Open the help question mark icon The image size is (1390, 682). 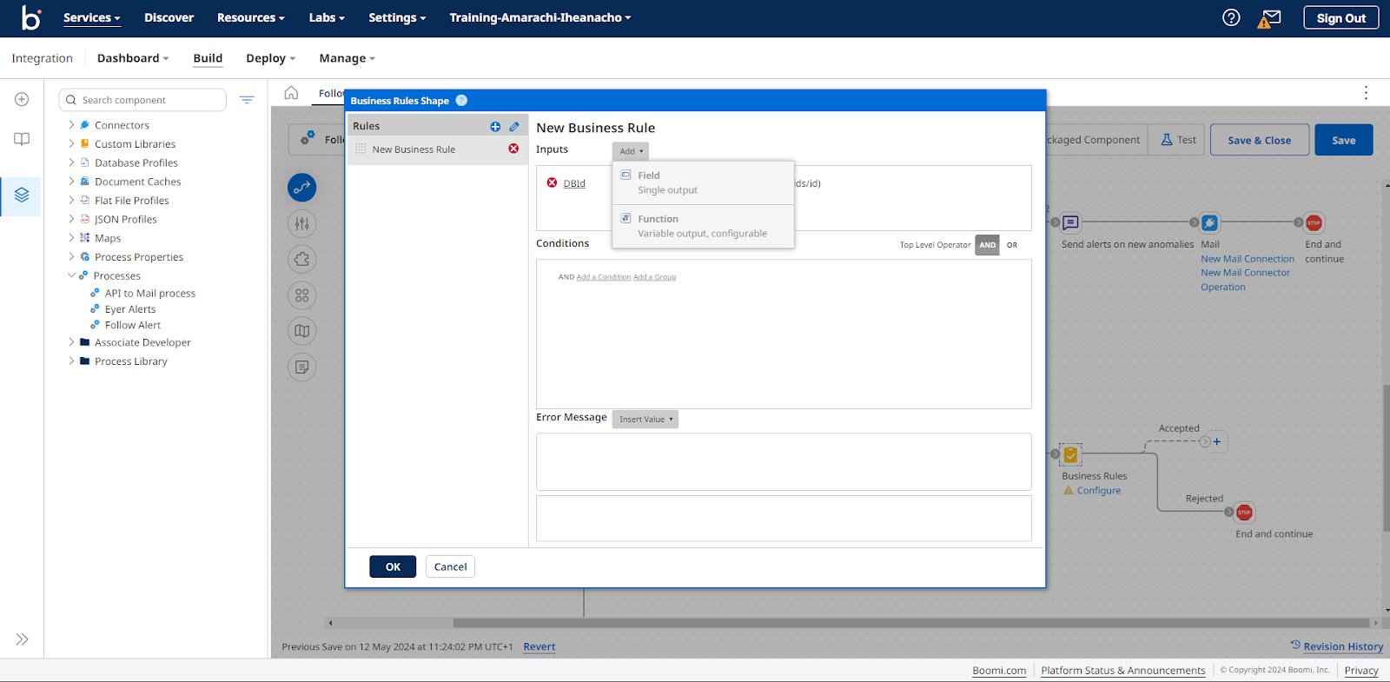(x=1231, y=17)
